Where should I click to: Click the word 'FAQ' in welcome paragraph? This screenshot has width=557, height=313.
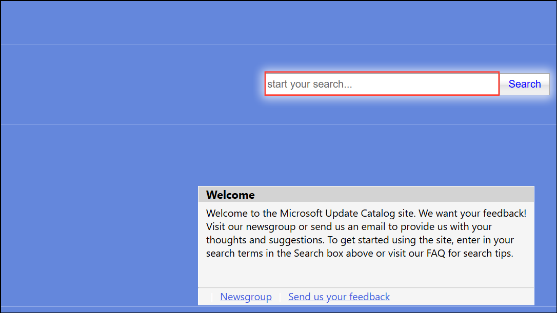[x=435, y=254]
